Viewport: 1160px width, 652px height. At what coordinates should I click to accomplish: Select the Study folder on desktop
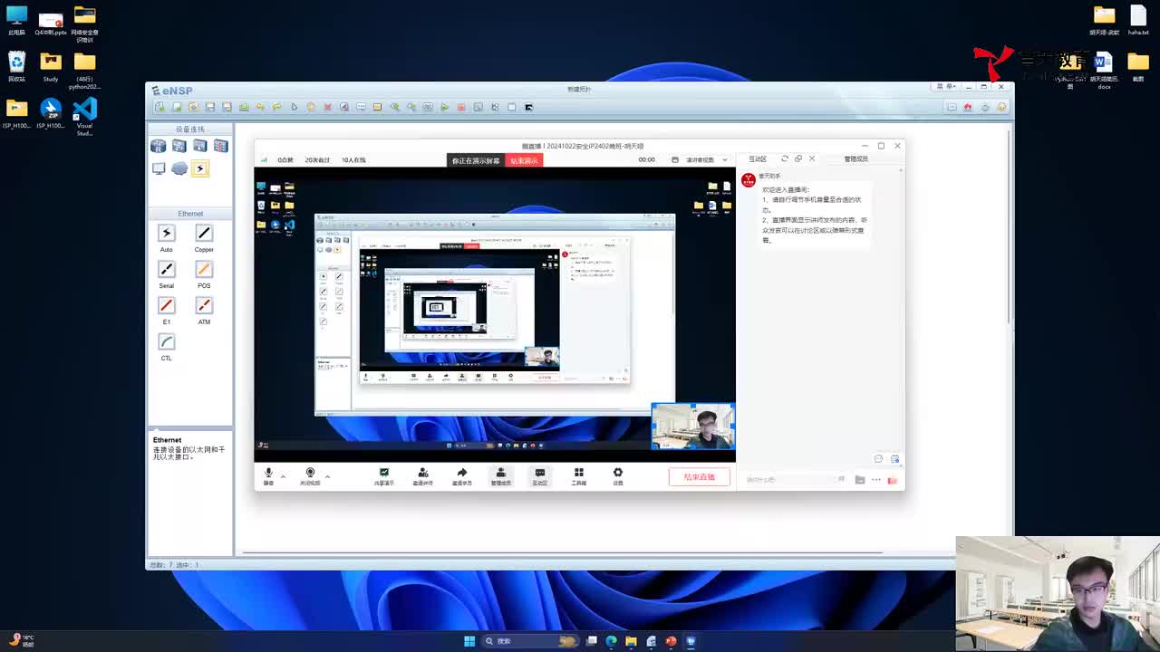[51, 66]
